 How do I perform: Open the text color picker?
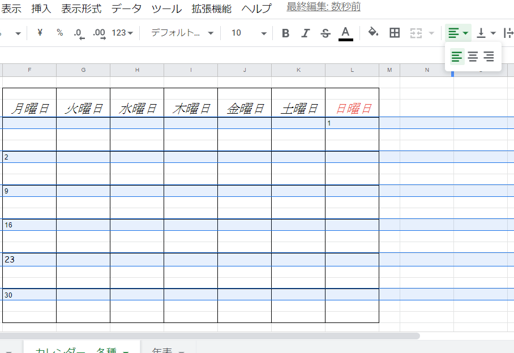[345, 33]
